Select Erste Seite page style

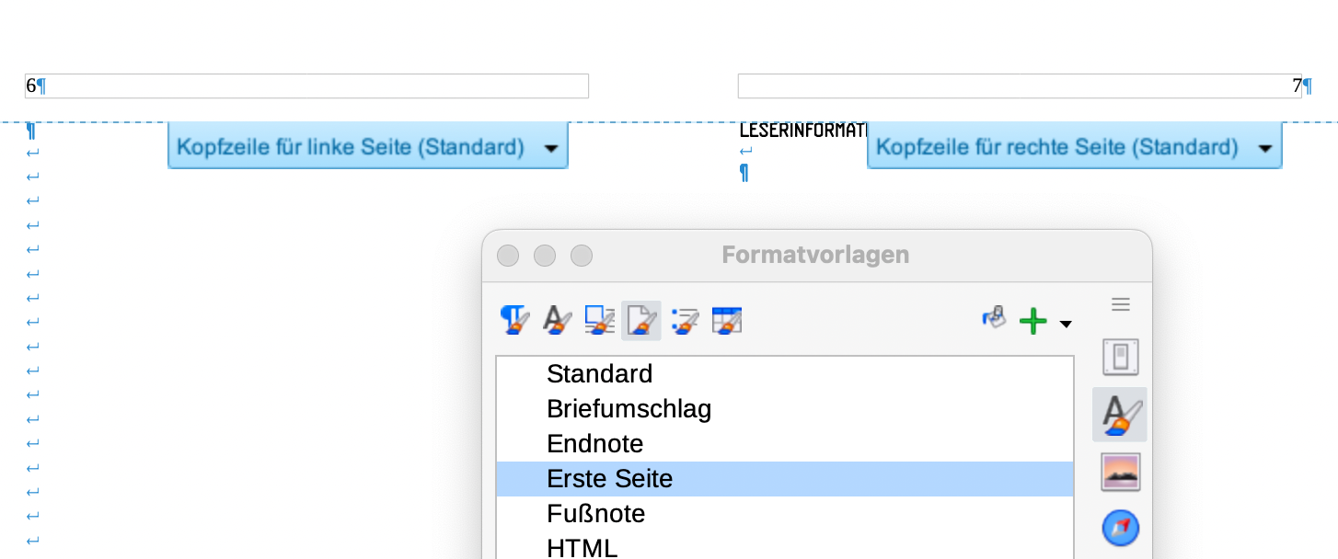coord(785,479)
